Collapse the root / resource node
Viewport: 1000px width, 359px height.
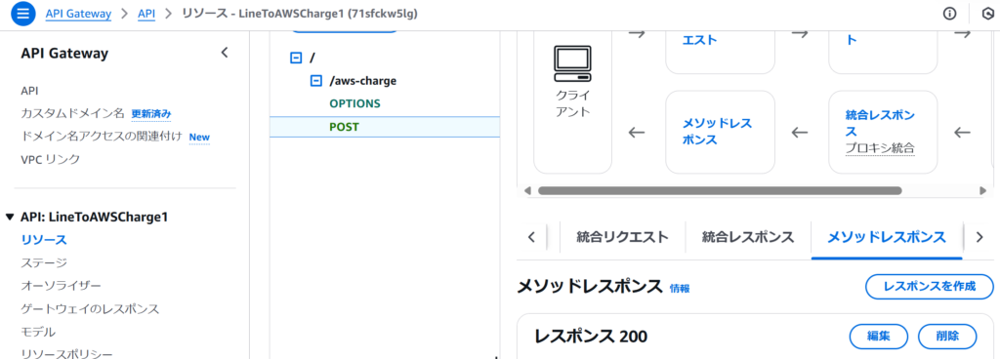pyautogui.click(x=295, y=58)
